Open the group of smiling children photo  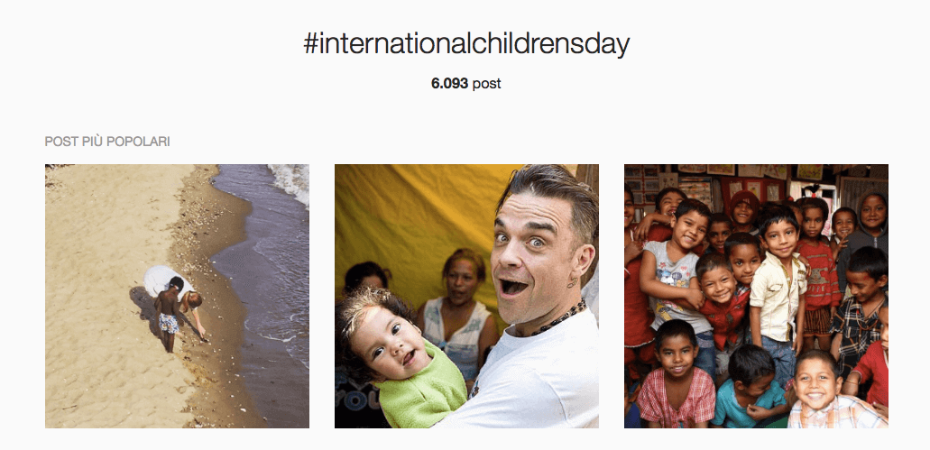pos(756,296)
